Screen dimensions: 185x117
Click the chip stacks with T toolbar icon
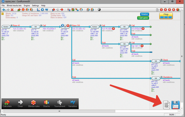tap(31, 10)
